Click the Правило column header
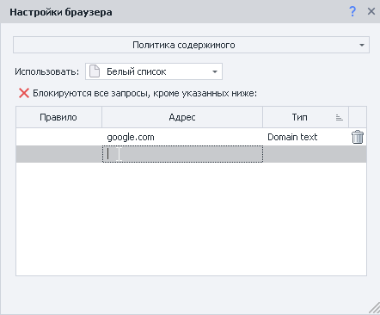This screenshot has width=380, height=315. point(58,117)
